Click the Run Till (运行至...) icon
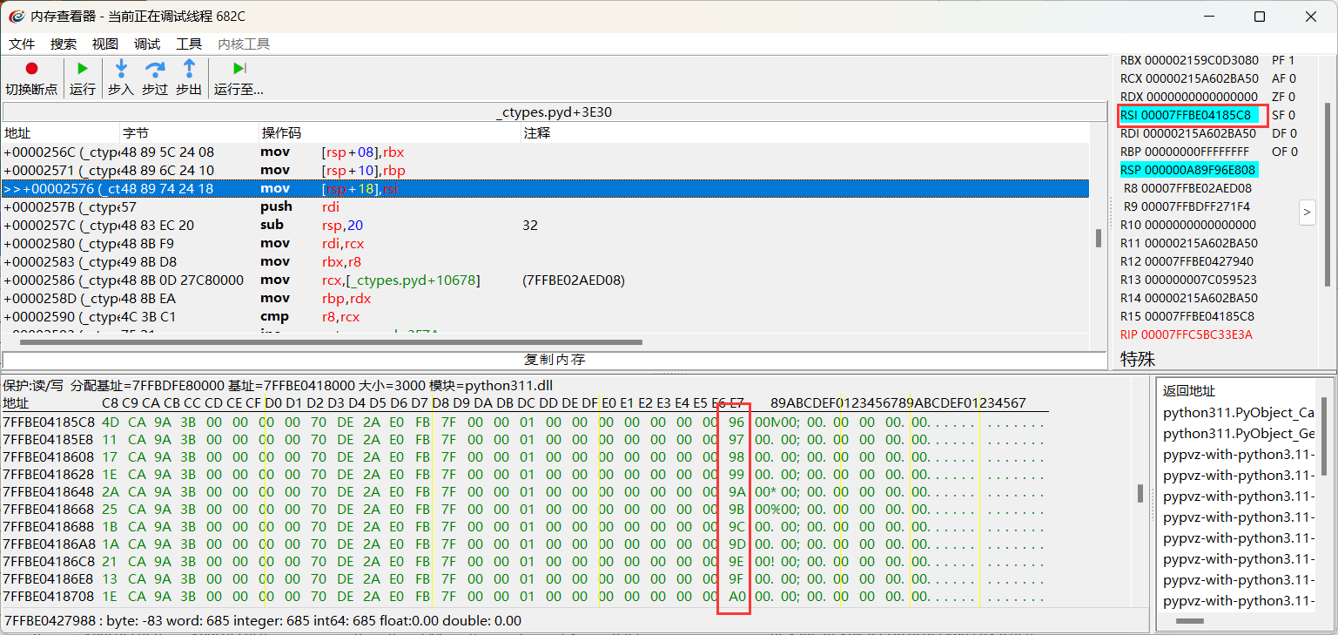This screenshot has height=635, width=1338. tap(239, 69)
